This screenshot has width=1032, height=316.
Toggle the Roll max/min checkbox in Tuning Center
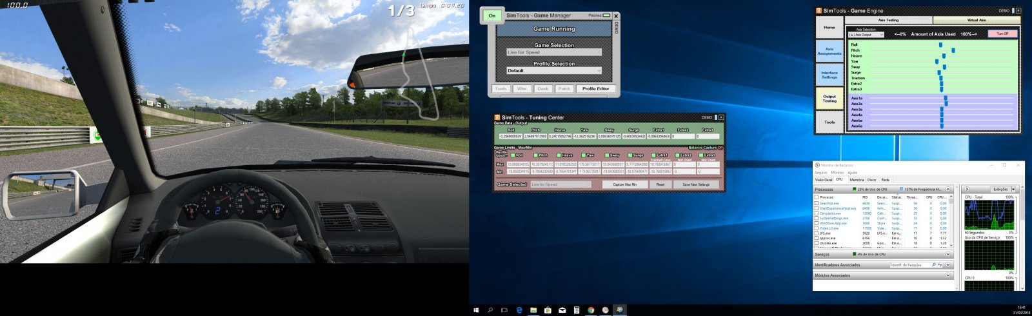(x=513, y=155)
